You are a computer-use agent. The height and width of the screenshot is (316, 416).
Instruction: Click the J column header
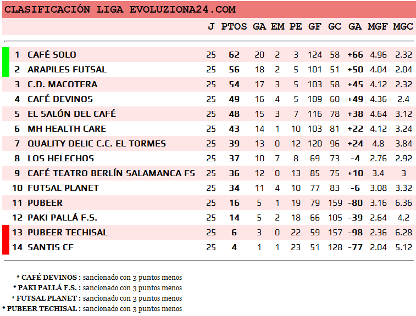[x=211, y=26]
